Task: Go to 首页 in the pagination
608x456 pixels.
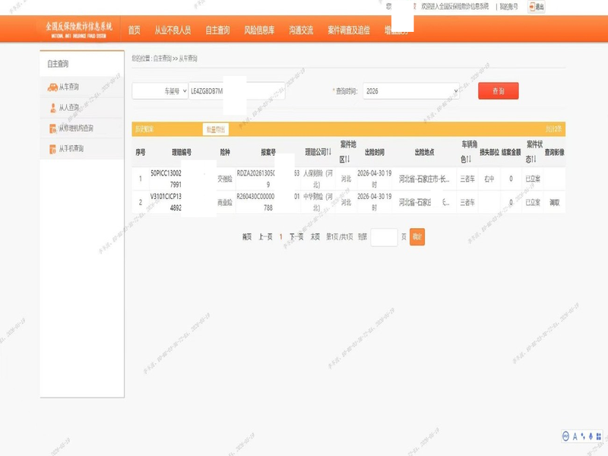Action: point(246,237)
